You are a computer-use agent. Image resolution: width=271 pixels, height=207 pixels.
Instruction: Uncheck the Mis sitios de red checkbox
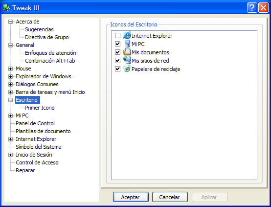click(118, 60)
